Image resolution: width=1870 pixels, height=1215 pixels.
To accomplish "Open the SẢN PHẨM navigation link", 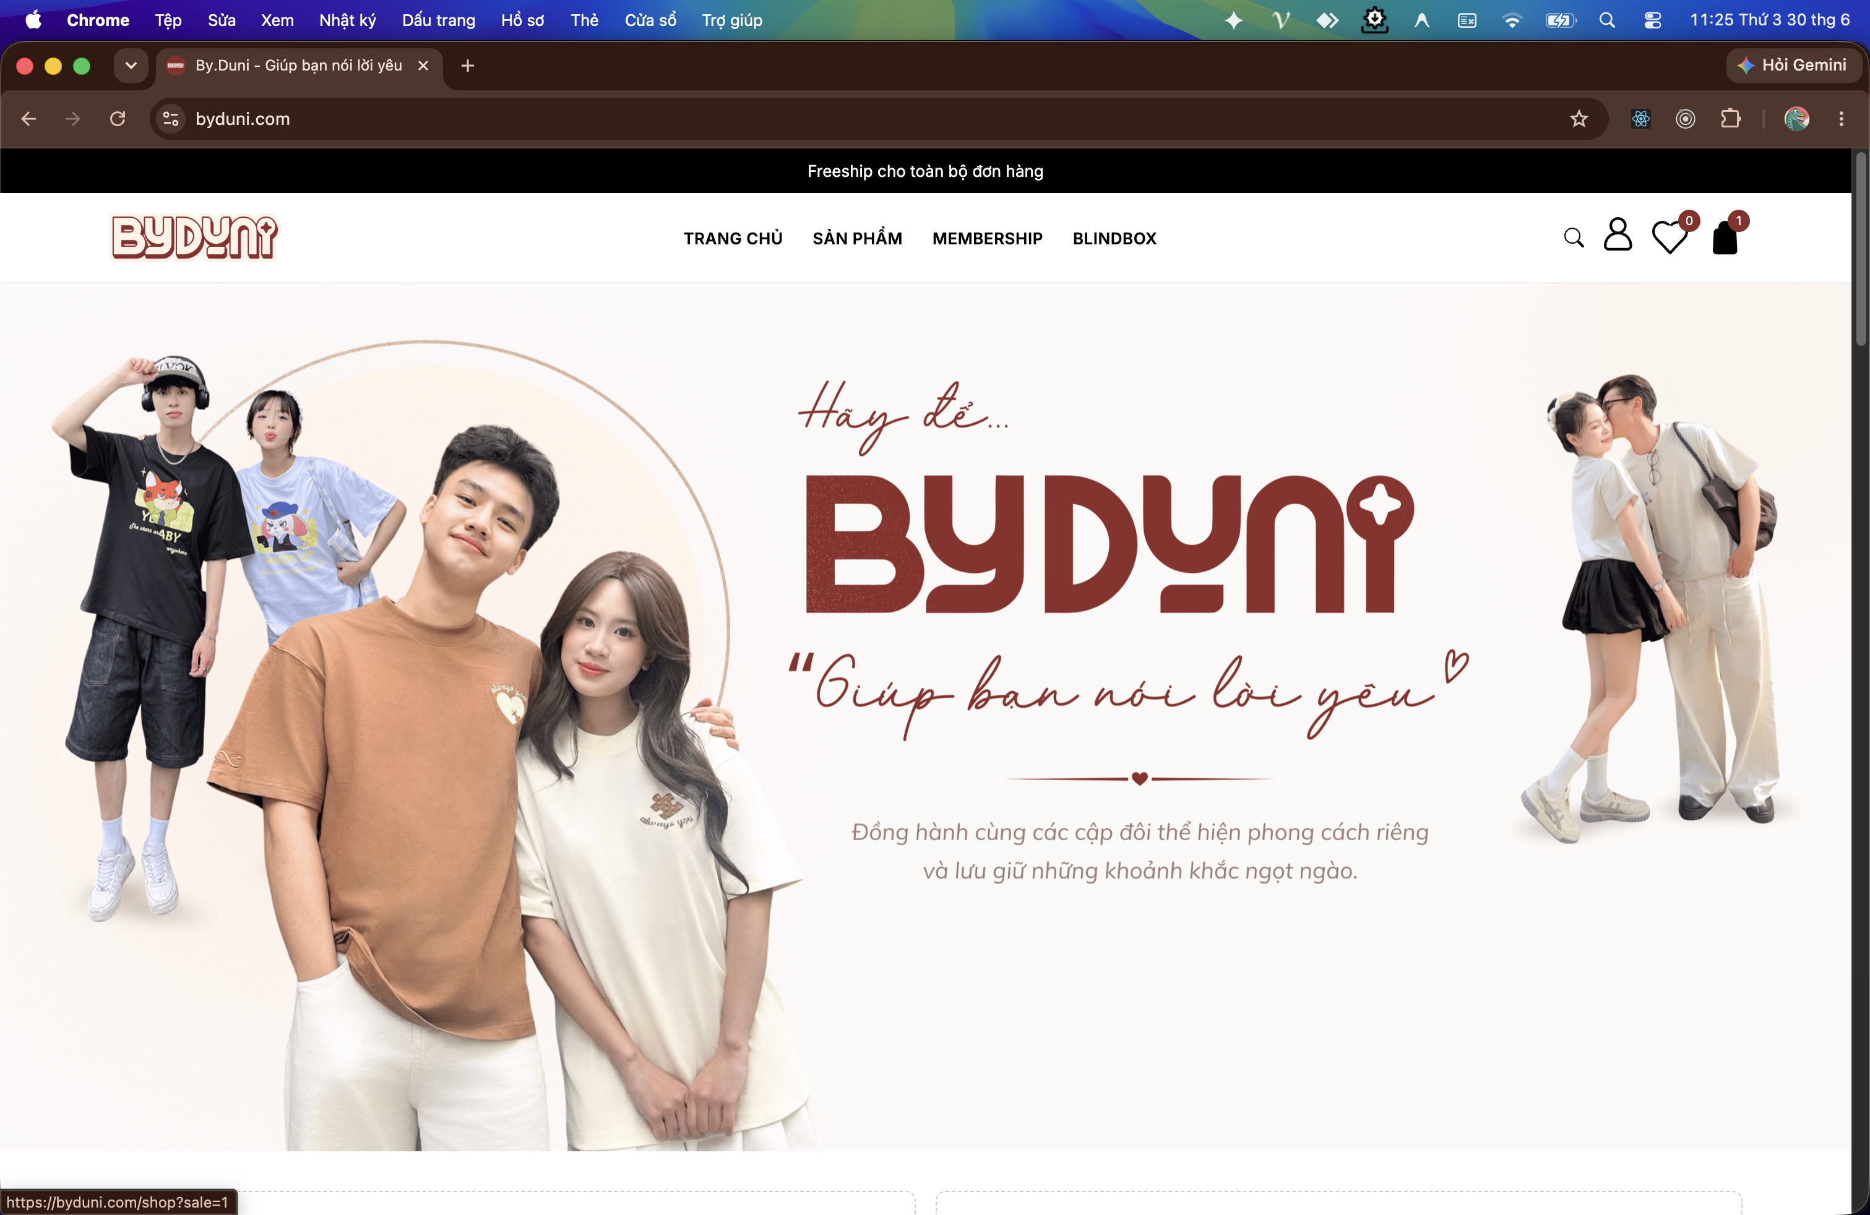I will click(857, 238).
